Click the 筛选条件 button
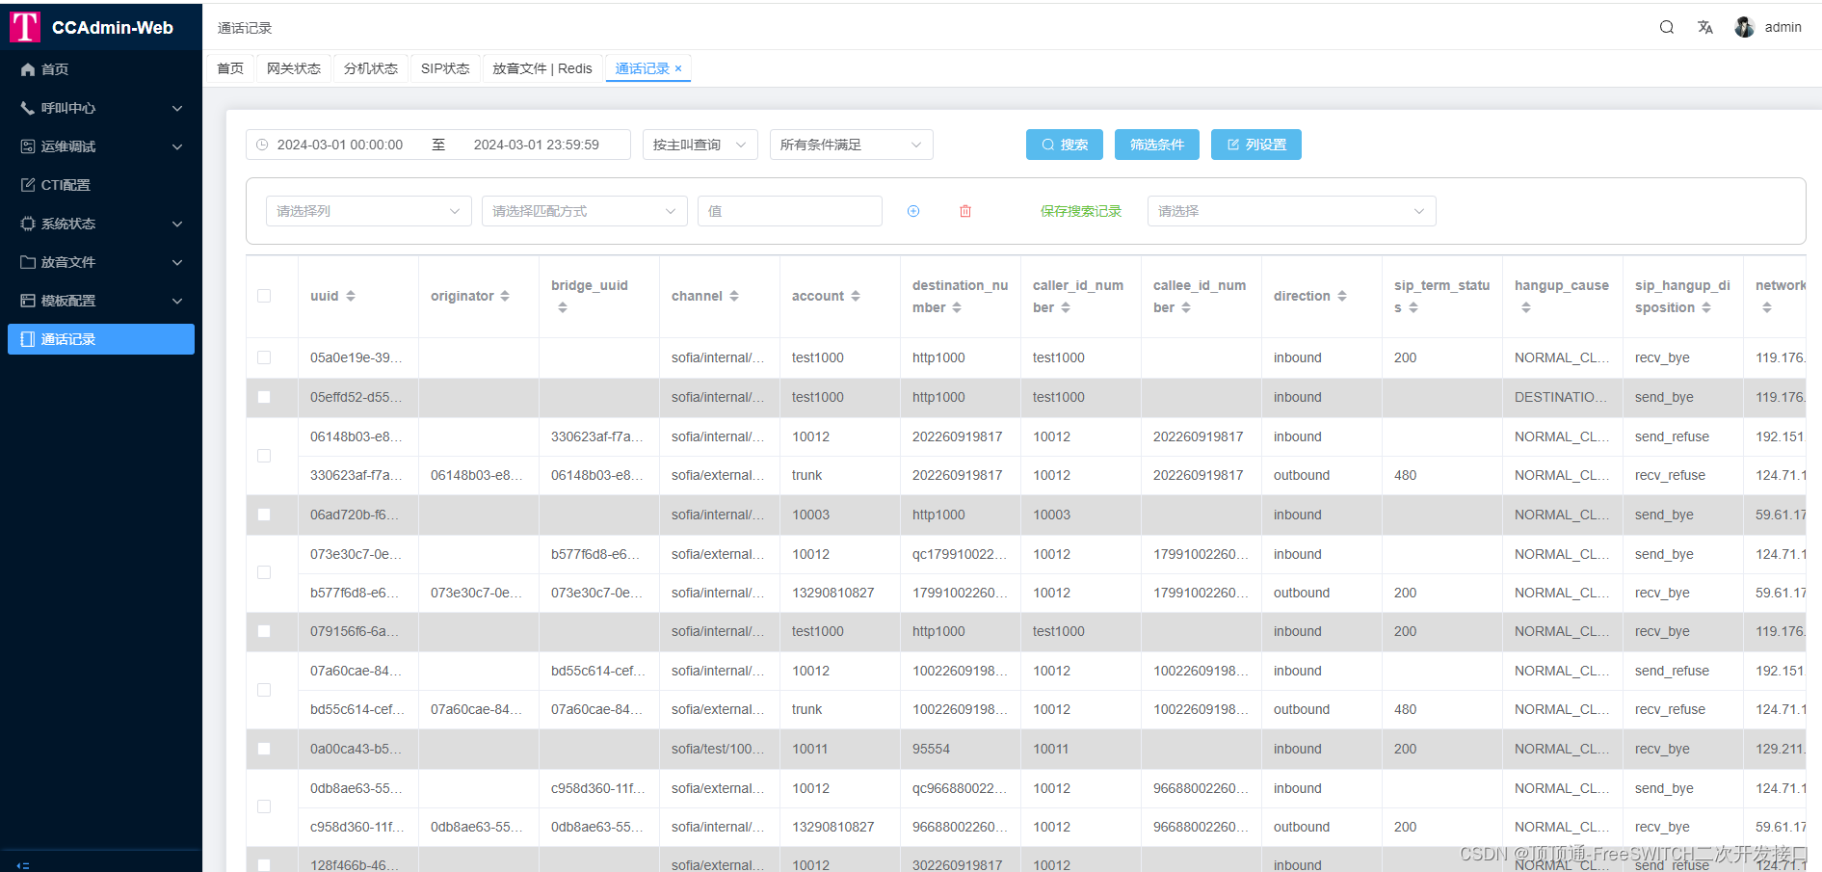 pos(1157,145)
